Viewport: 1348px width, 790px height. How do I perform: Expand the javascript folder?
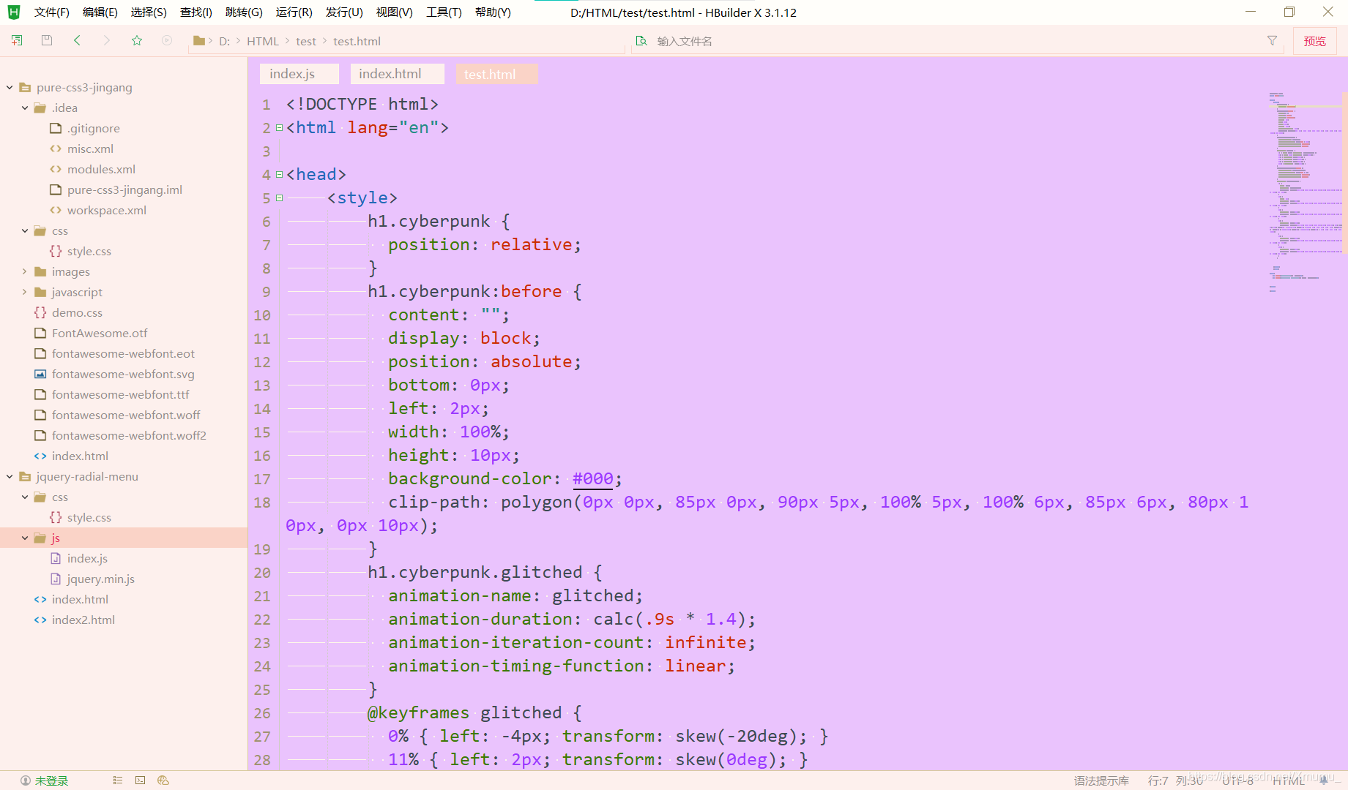coord(25,292)
